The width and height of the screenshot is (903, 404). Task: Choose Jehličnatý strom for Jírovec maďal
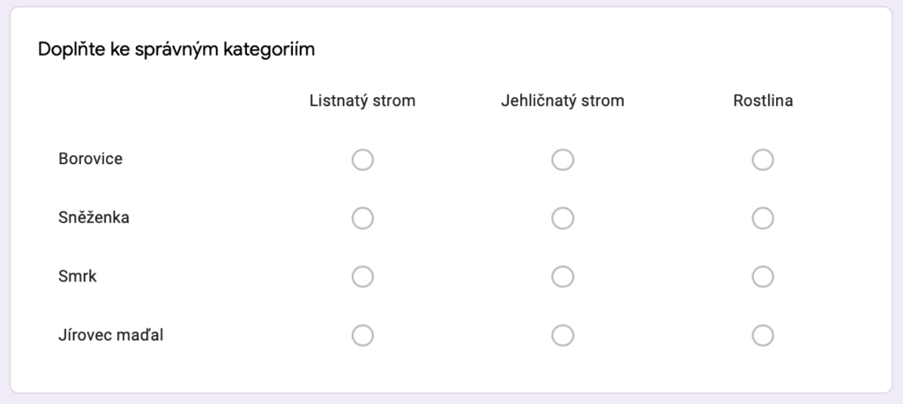tap(563, 335)
